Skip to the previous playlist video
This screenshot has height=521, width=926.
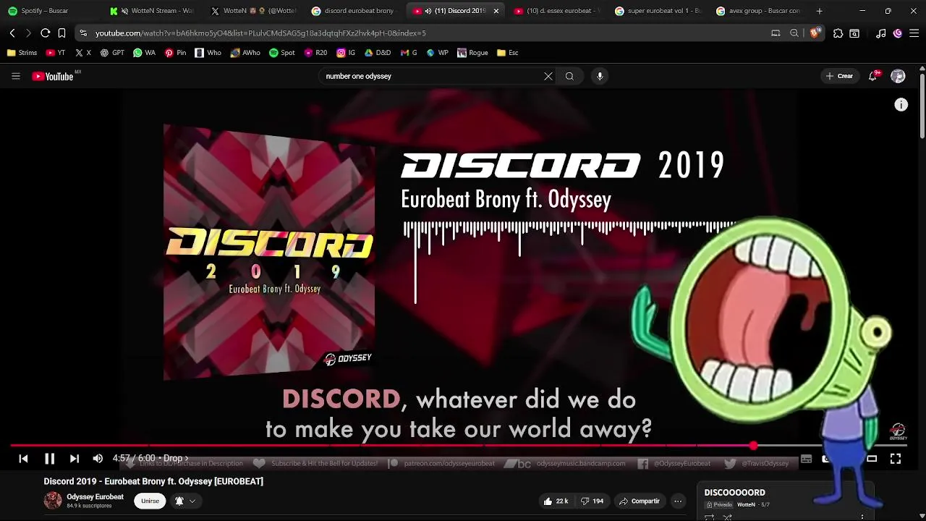[x=23, y=458]
